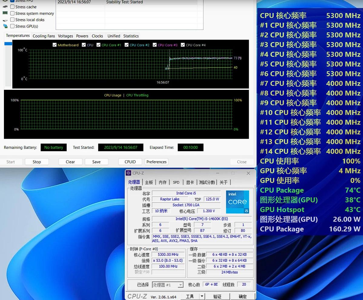Switch to the Cooling Fans tab
The image size is (363, 300).
coord(44,36)
